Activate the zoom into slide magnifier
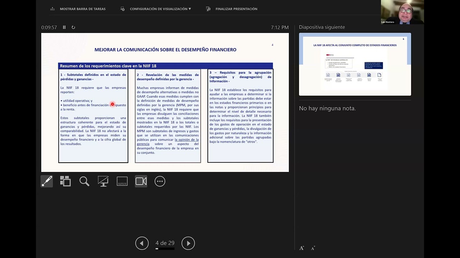 [x=84, y=181]
